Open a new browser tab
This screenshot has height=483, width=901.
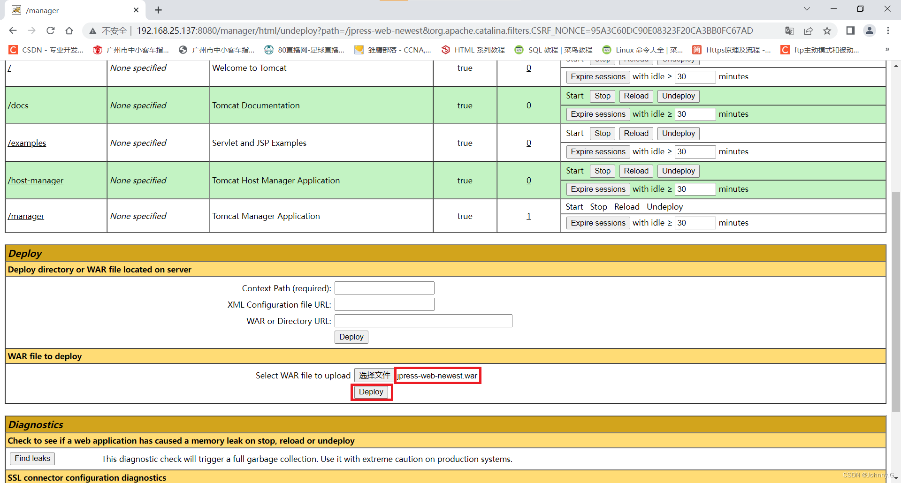point(158,10)
